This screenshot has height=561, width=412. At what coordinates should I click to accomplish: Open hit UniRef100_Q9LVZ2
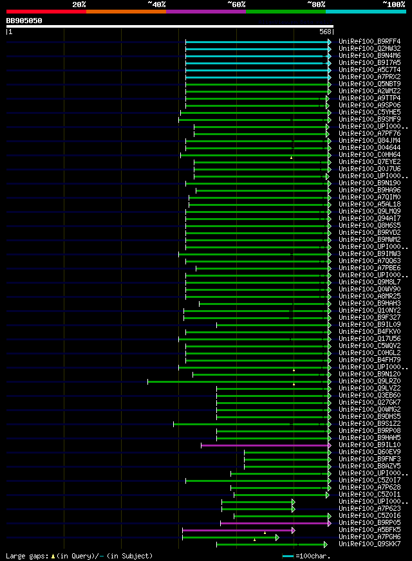pos(370,389)
